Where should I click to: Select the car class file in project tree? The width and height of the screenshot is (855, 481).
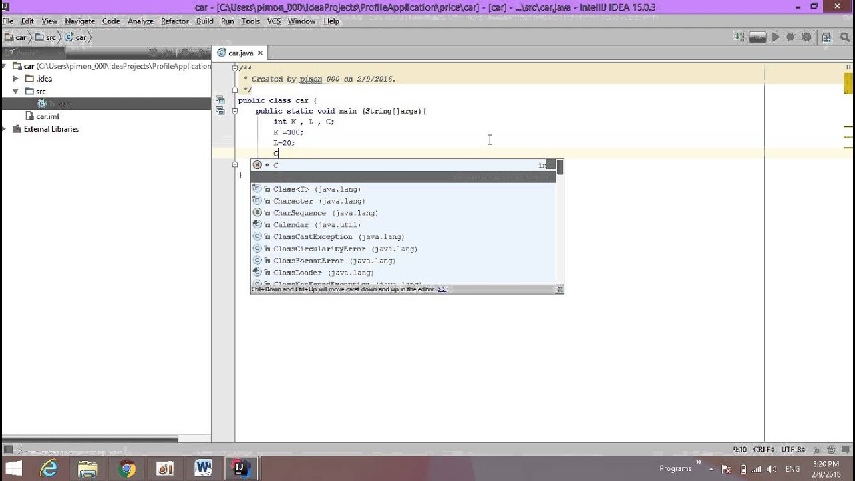53,104
